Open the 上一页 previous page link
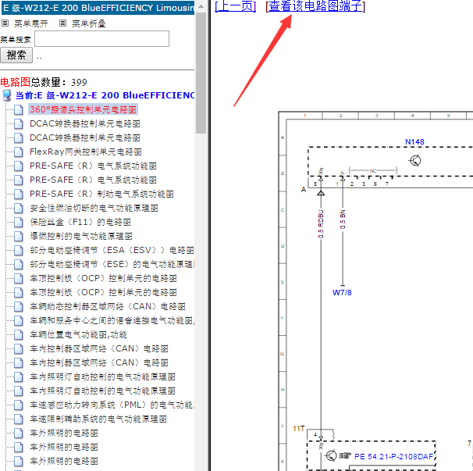This screenshot has height=471, width=473. (x=235, y=6)
